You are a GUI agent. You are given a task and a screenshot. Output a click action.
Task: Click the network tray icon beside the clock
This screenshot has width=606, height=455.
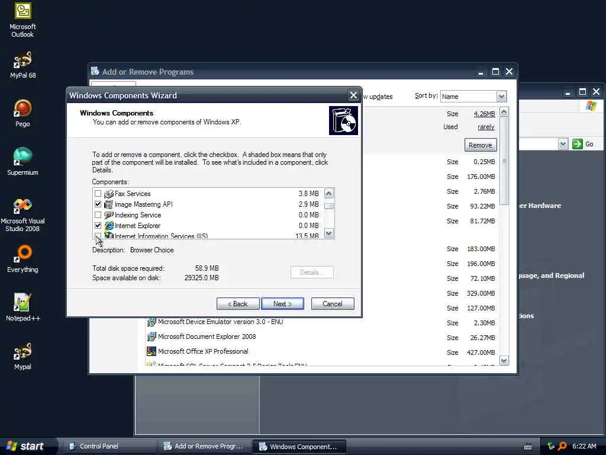[551, 446]
